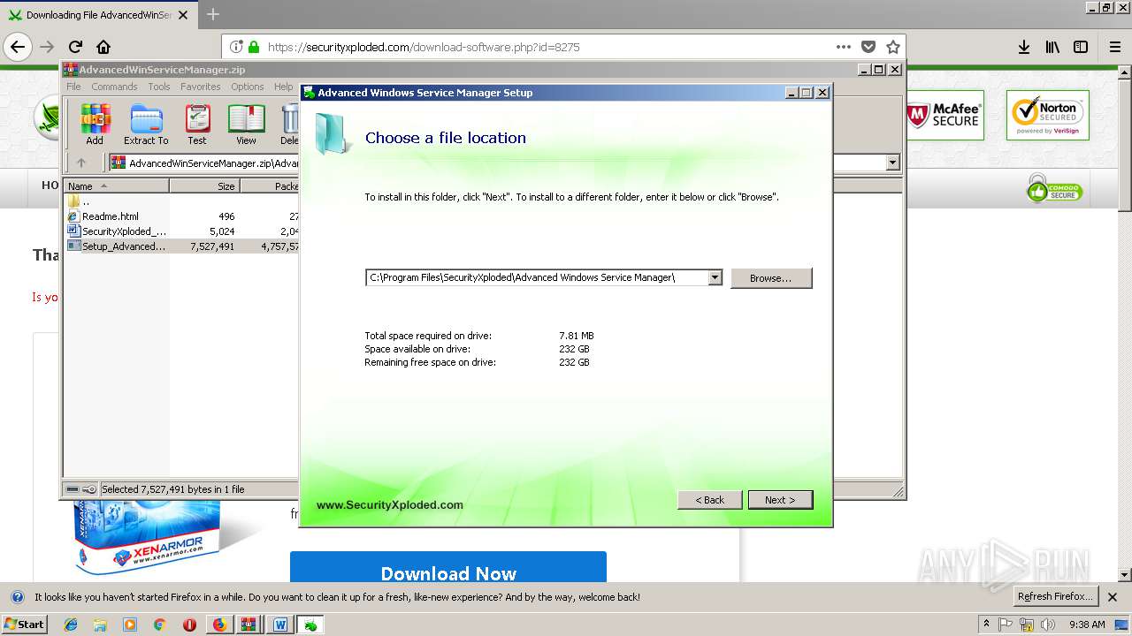Open Firefox library icon
This screenshot has height=636, width=1132.
pos(1052,47)
